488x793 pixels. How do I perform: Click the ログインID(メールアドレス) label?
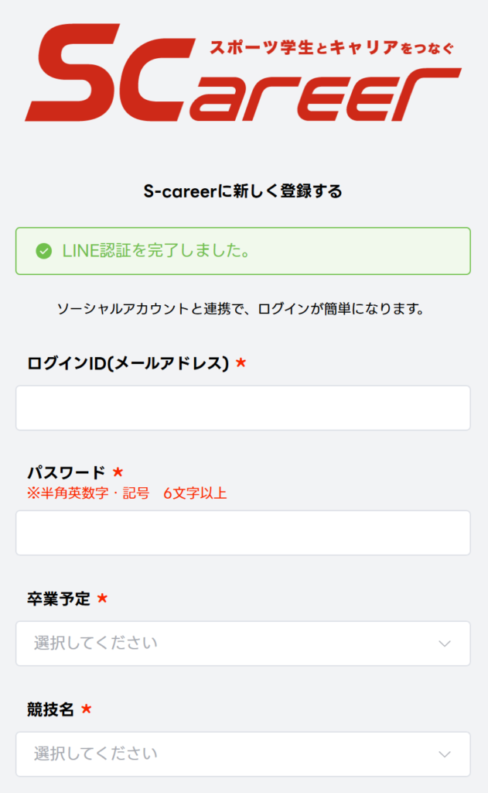128,363
